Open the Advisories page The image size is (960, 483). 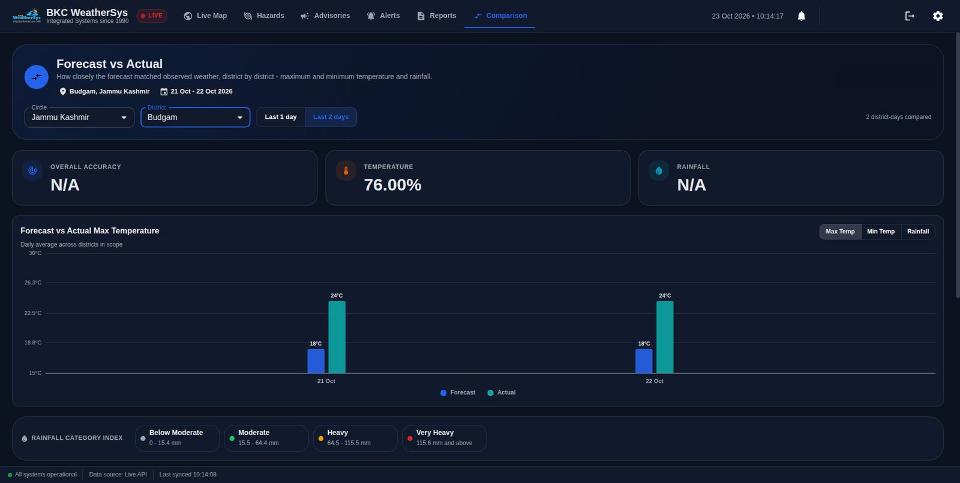(325, 16)
